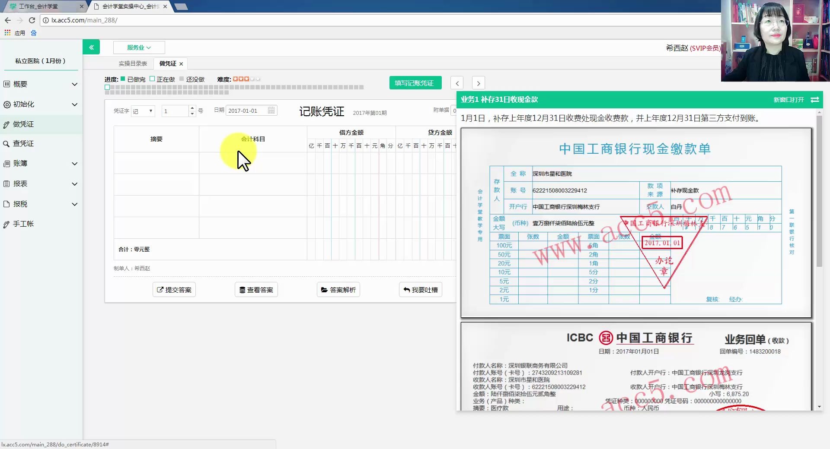Image resolution: width=830 pixels, height=449 pixels.
Task: Switch to the 实操目录表 tab
Action: point(133,63)
